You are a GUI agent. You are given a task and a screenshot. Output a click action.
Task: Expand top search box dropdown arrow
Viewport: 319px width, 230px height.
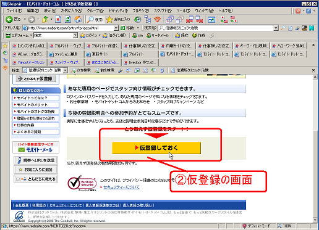point(276,28)
